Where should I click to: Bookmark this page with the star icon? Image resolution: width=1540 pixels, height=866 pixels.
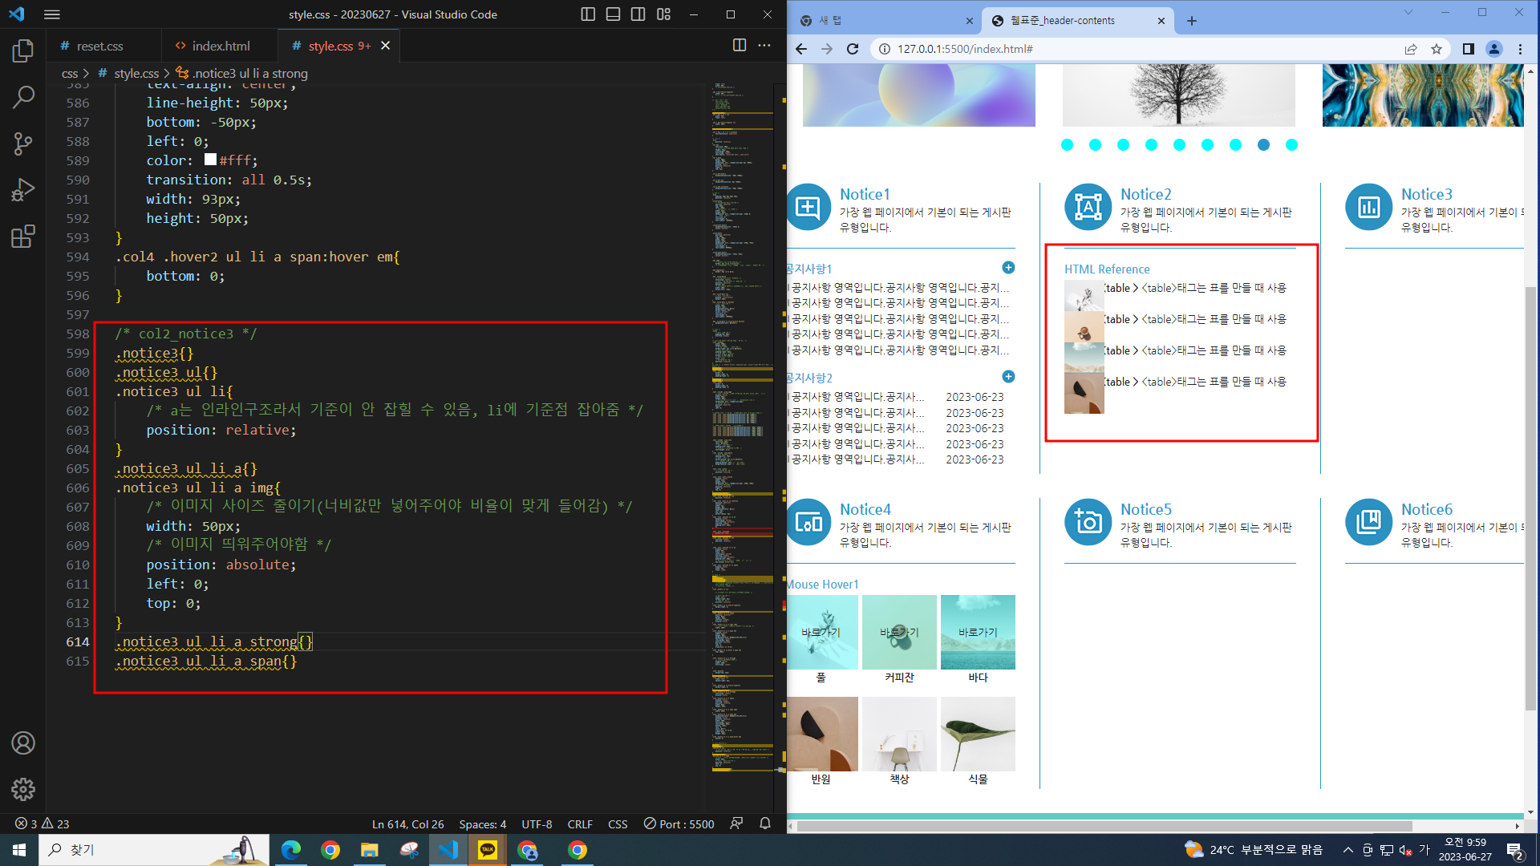1437,49
